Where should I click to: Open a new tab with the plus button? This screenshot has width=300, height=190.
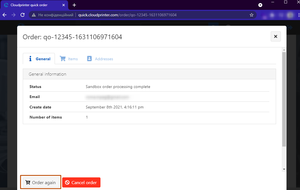pos(74,5)
